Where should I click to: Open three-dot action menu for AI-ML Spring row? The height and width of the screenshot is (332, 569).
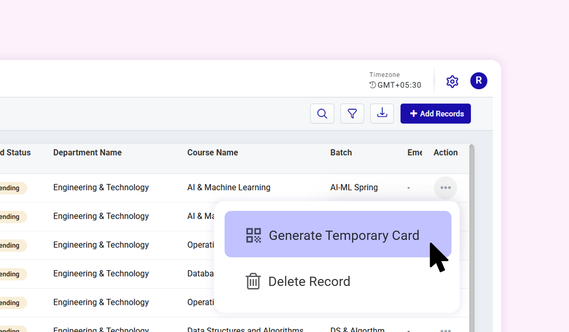(445, 188)
